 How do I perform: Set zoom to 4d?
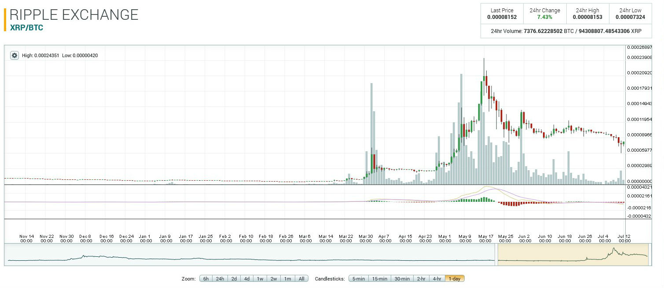[x=247, y=279]
